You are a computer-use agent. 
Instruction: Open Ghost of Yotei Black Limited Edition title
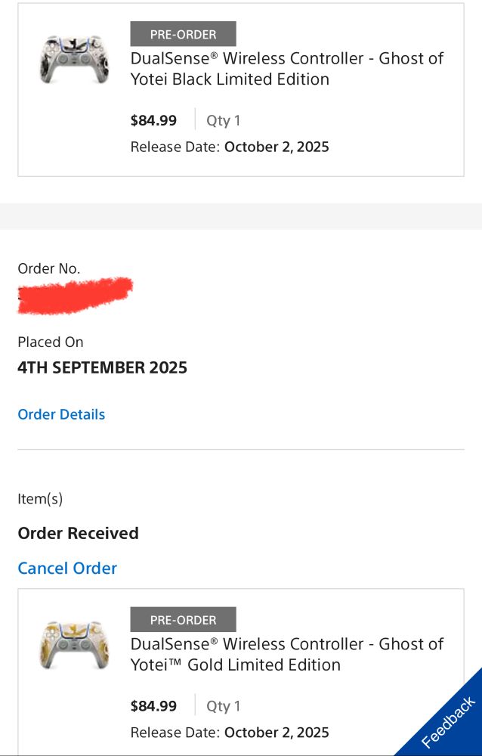tap(287, 69)
